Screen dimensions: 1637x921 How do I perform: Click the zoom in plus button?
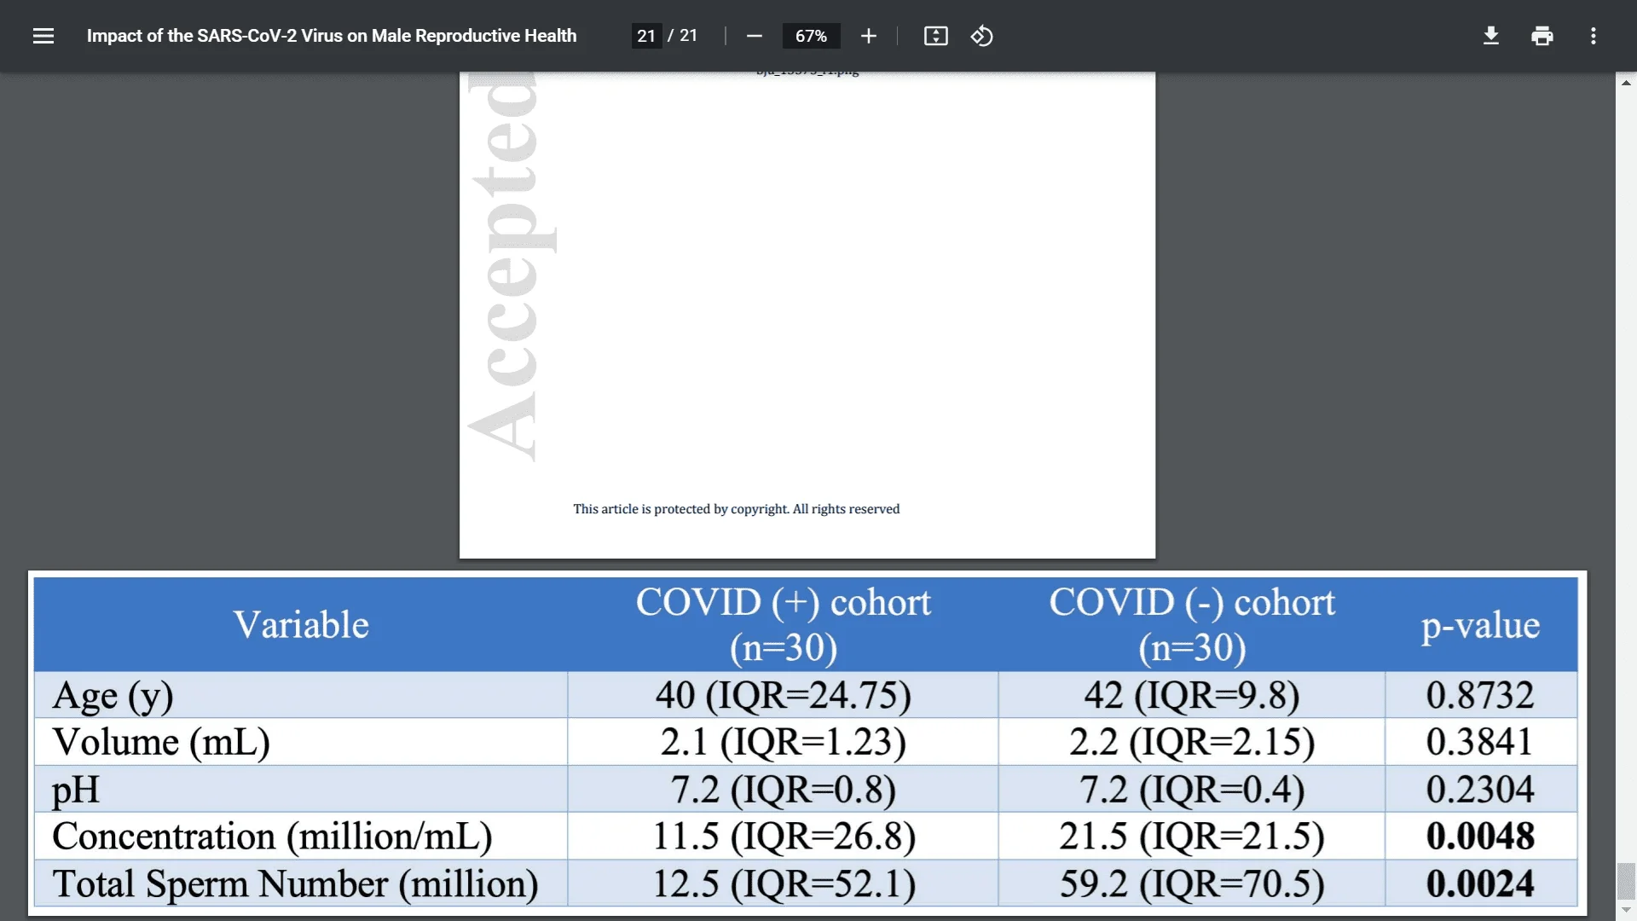868,36
